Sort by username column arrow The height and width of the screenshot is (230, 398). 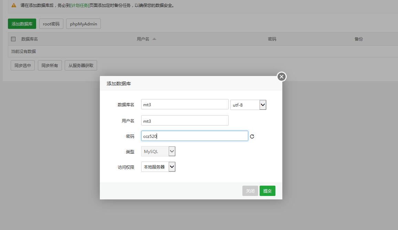click(154, 39)
